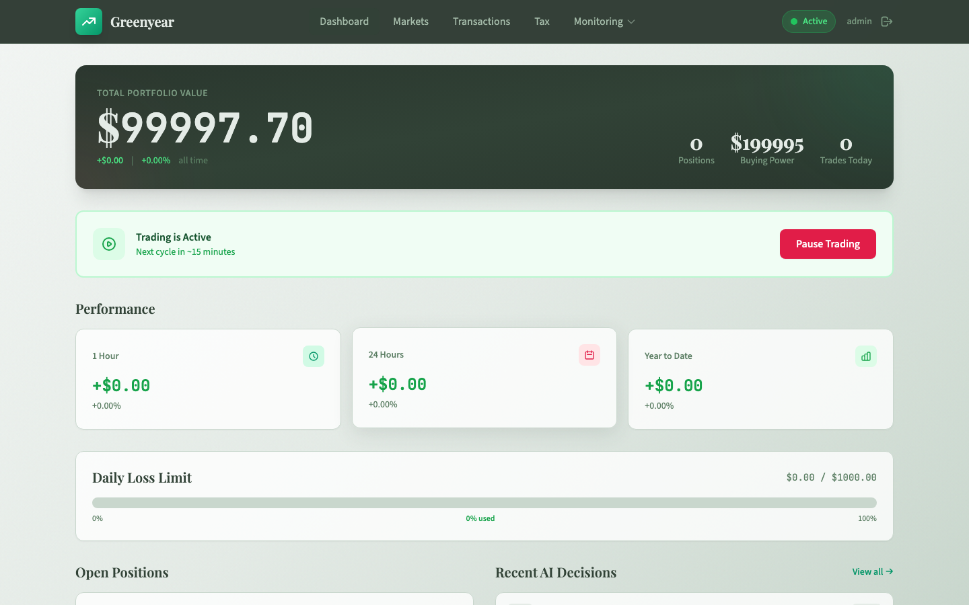Open the admin account menu
The height and width of the screenshot is (605, 969).
click(859, 21)
